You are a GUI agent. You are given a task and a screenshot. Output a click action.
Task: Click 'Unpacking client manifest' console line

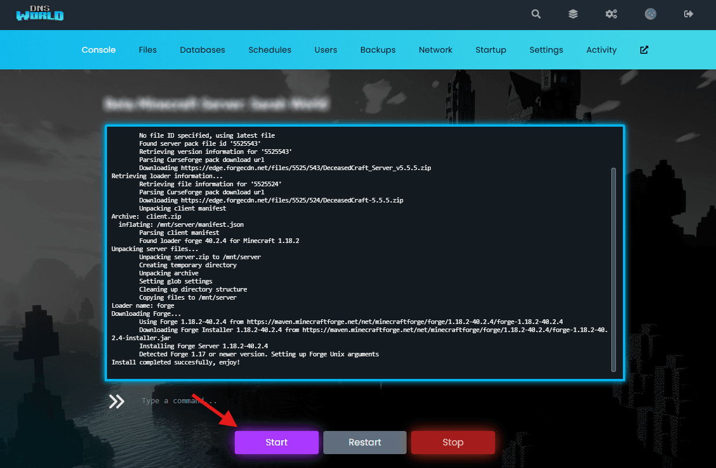183,208
